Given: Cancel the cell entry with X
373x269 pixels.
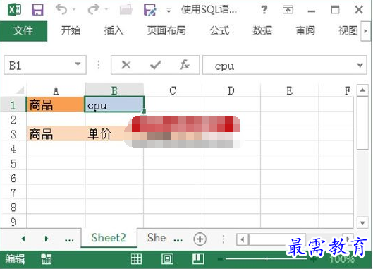Looking at the screenshot, I should (x=126, y=65).
